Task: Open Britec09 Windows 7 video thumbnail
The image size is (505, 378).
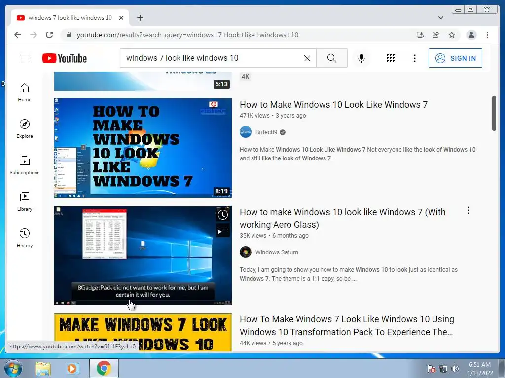Action: (x=143, y=148)
